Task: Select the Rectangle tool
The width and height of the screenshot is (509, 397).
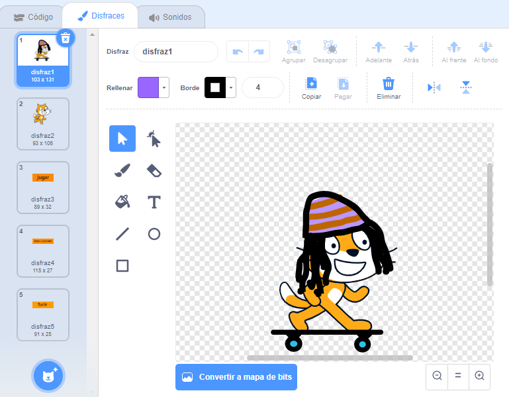Action: [x=122, y=266]
